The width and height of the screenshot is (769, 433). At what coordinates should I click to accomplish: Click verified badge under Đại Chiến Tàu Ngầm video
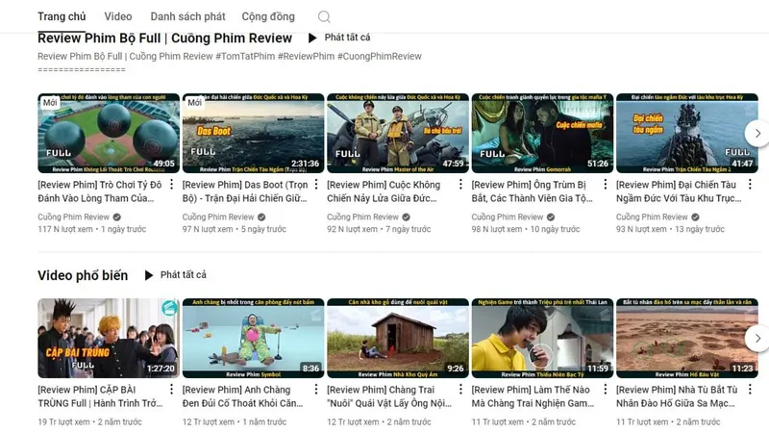[695, 217]
